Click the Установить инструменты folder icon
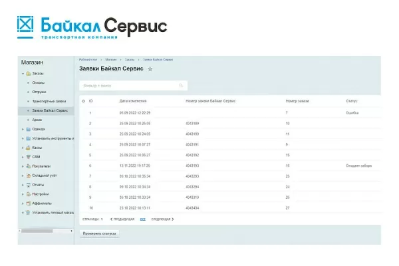Screen dimensions: 399x266 [28, 138]
